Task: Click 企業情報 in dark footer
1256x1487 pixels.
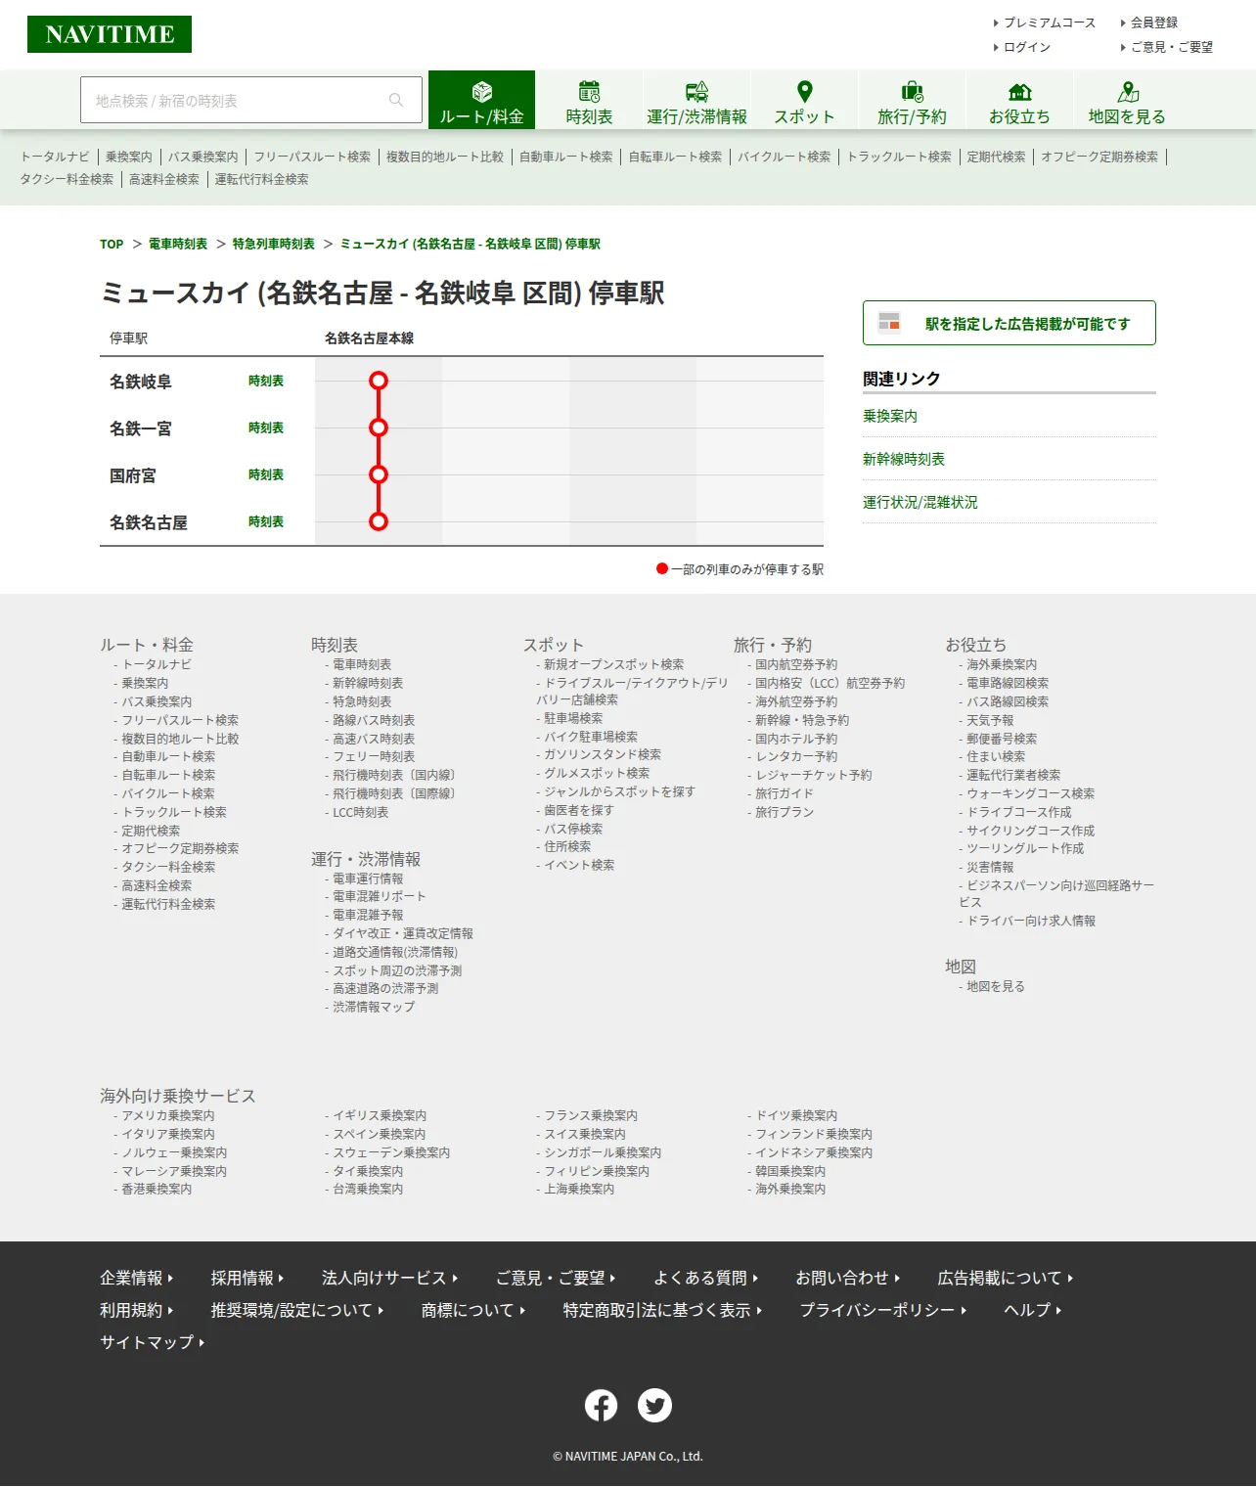Action: tap(136, 1278)
